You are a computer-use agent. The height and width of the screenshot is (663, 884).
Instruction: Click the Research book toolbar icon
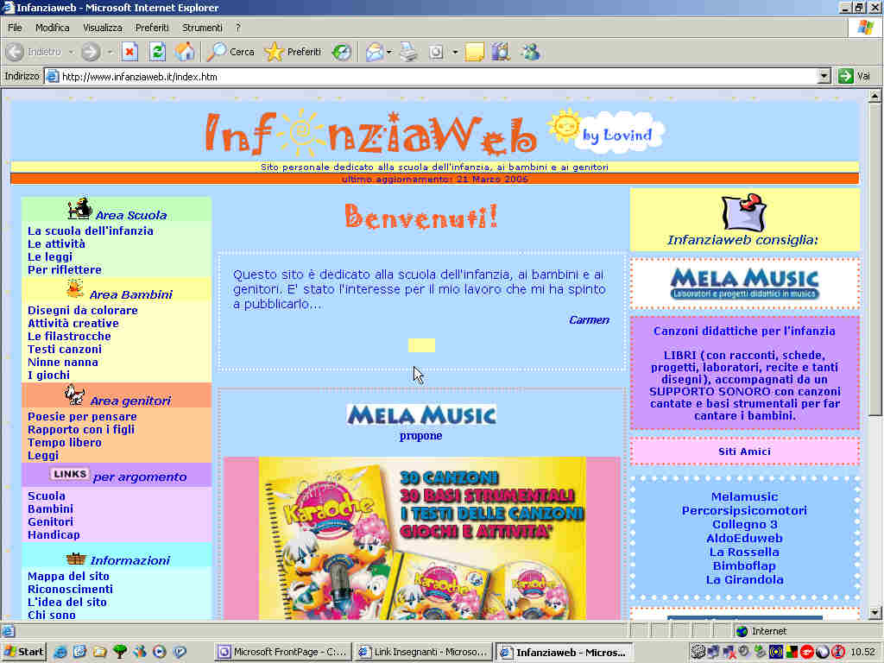(x=501, y=52)
